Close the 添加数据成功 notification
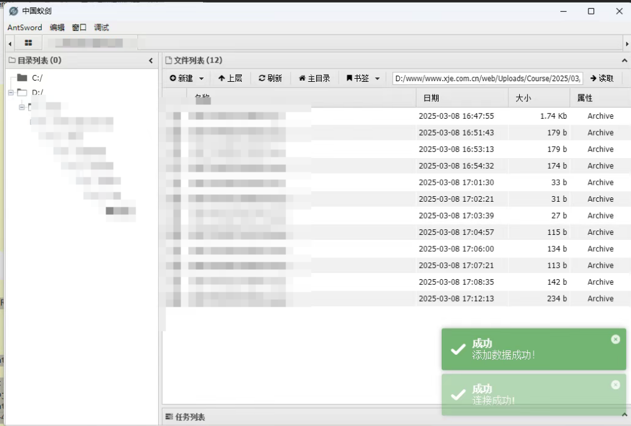631x426 pixels. tap(615, 339)
